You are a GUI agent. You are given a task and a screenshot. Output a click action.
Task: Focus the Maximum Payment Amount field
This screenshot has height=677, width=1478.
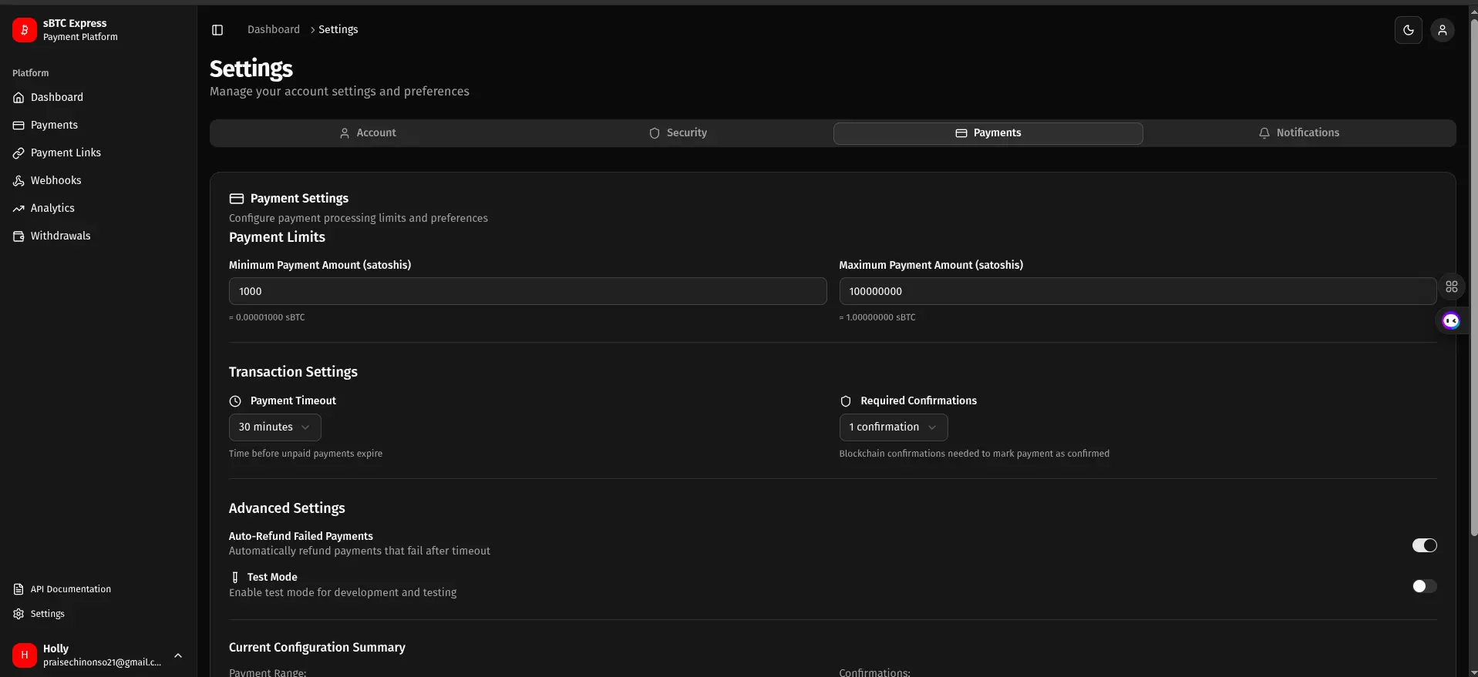(x=1137, y=292)
